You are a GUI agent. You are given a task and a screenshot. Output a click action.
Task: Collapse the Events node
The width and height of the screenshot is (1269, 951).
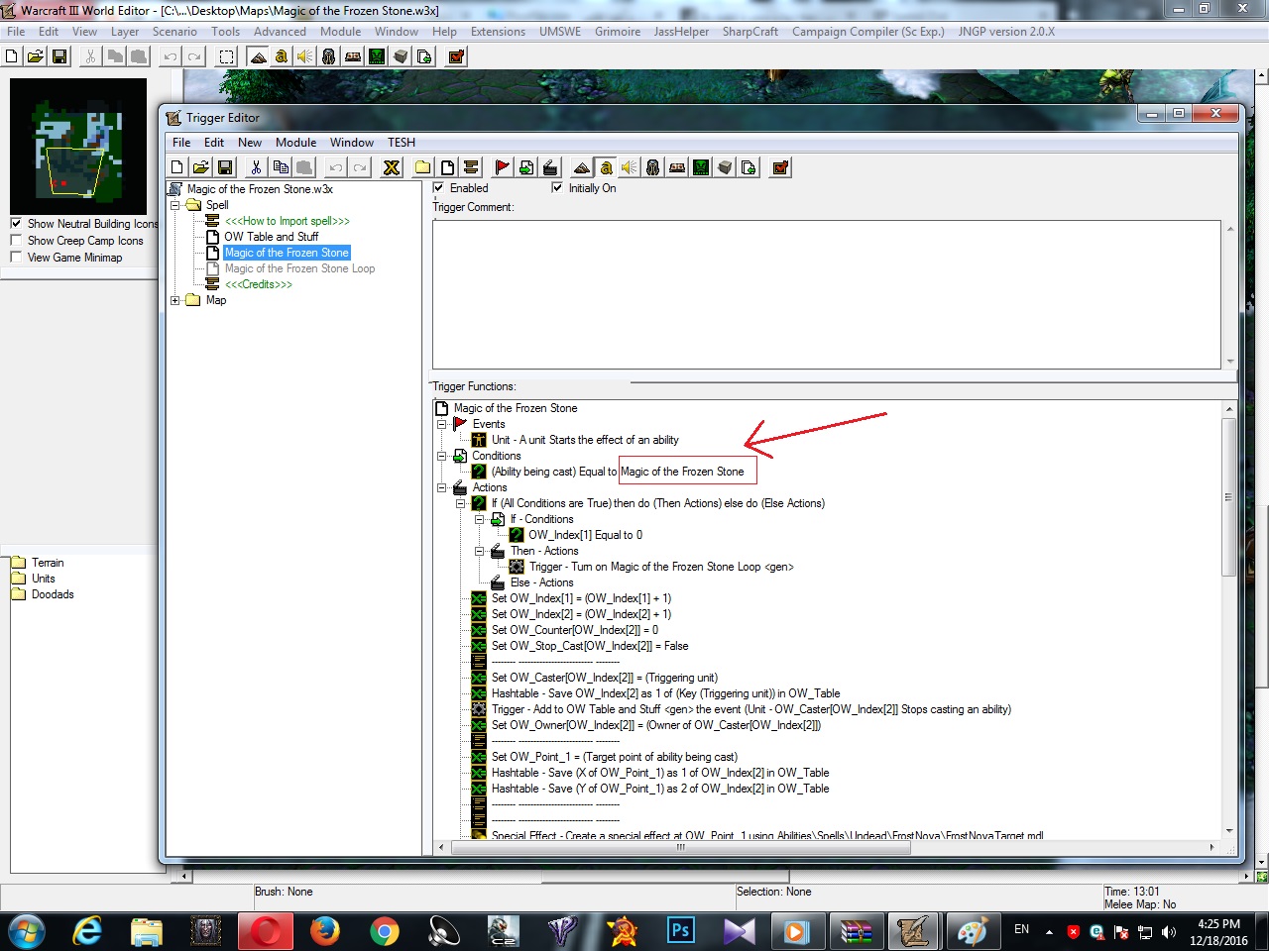[x=442, y=424]
